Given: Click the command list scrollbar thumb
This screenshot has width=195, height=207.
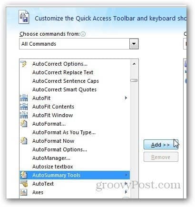Looking at the screenshot, I should 134,80.
